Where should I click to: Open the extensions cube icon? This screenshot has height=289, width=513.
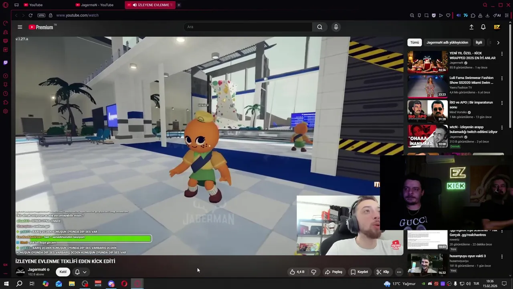point(473,15)
